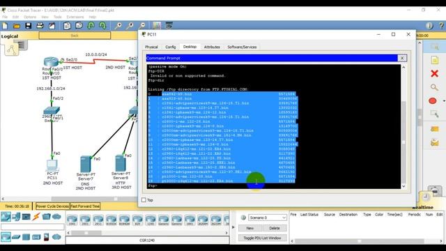The height and width of the screenshot is (251, 446).
Task: Select the red draw shape tool
Action: point(433,100)
